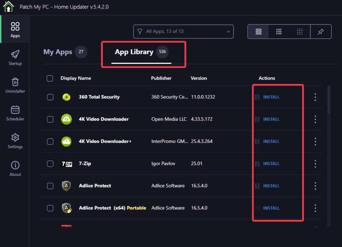Click the 7-Zip application icon
342x247 pixels.
66,164
